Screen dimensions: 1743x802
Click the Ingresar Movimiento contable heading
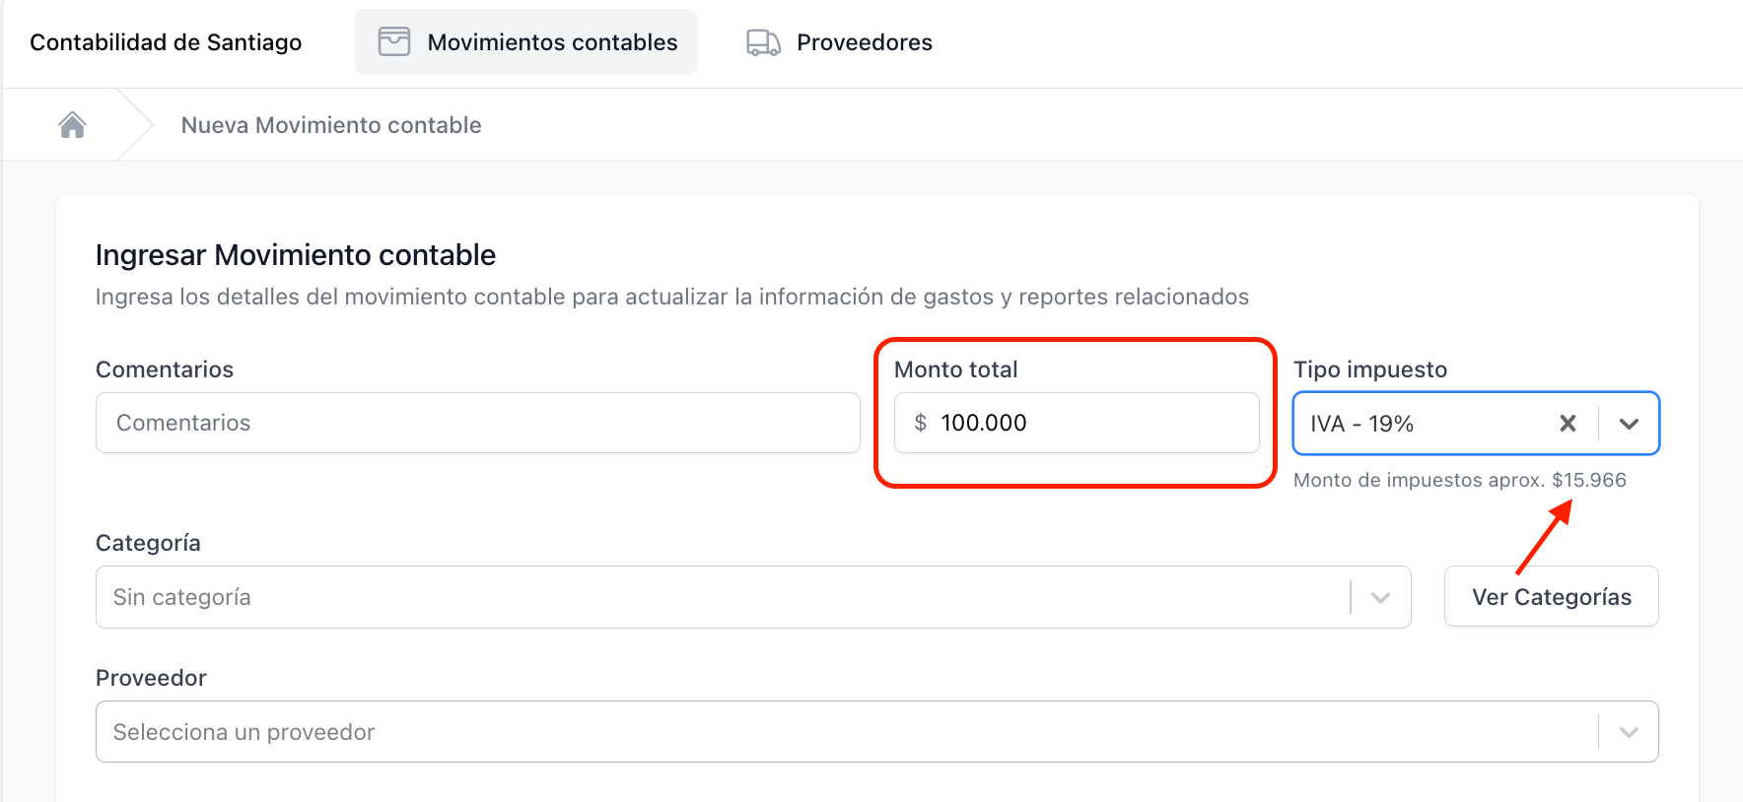coord(296,255)
